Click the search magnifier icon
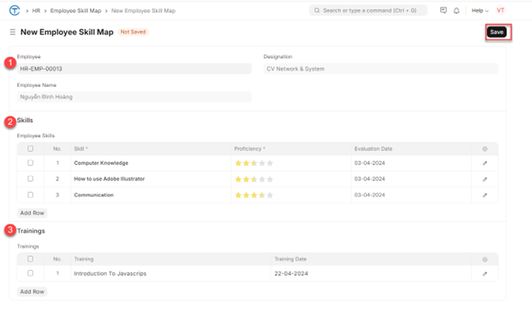This screenshot has height=311, width=532. [x=317, y=11]
